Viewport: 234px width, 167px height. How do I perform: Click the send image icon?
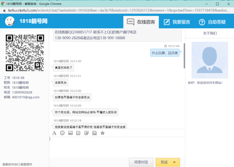point(70,133)
